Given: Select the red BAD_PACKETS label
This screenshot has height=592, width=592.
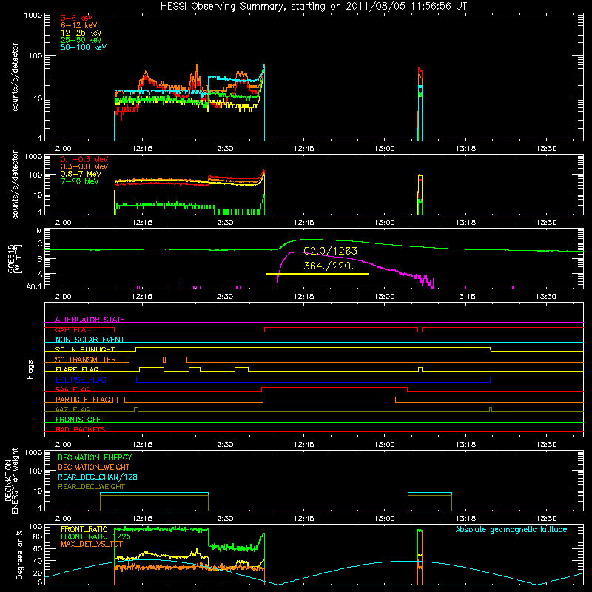Looking at the screenshot, I should (81, 429).
